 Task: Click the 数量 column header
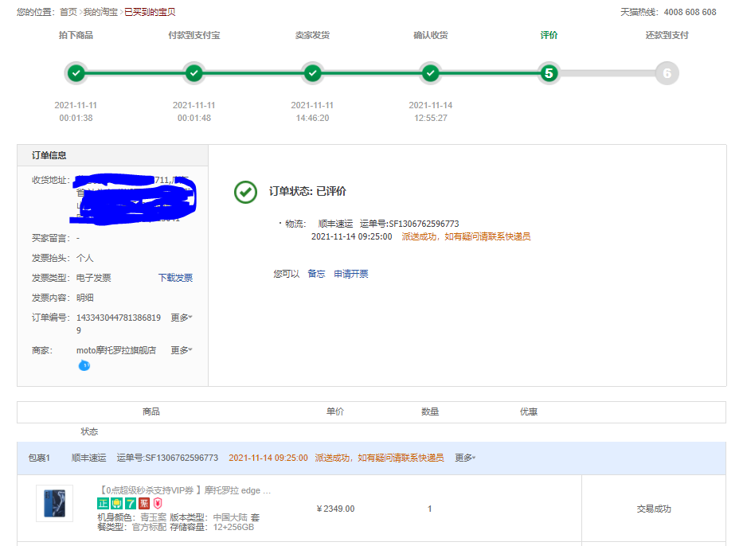[x=430, y=411]
